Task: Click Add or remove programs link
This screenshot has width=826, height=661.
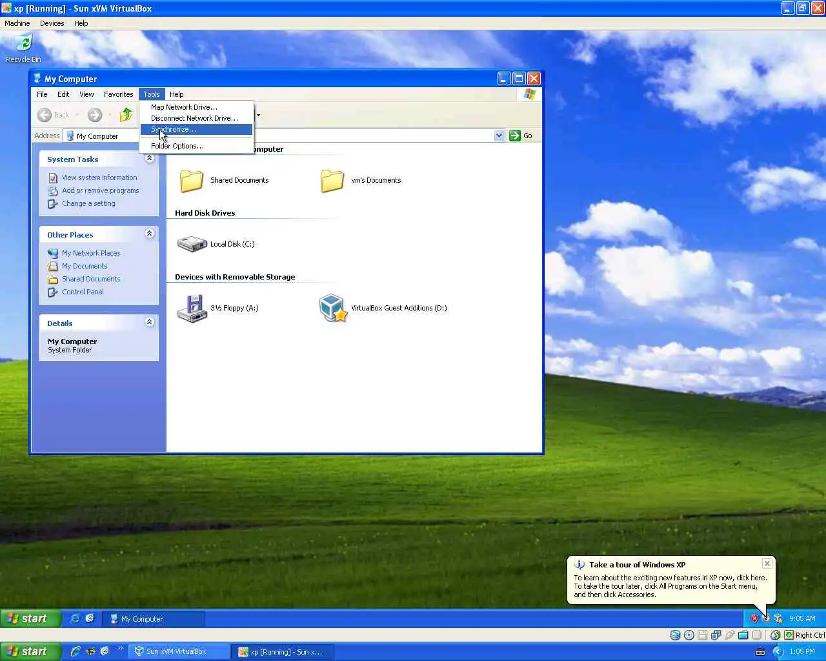Action: (x=100, y=190)
